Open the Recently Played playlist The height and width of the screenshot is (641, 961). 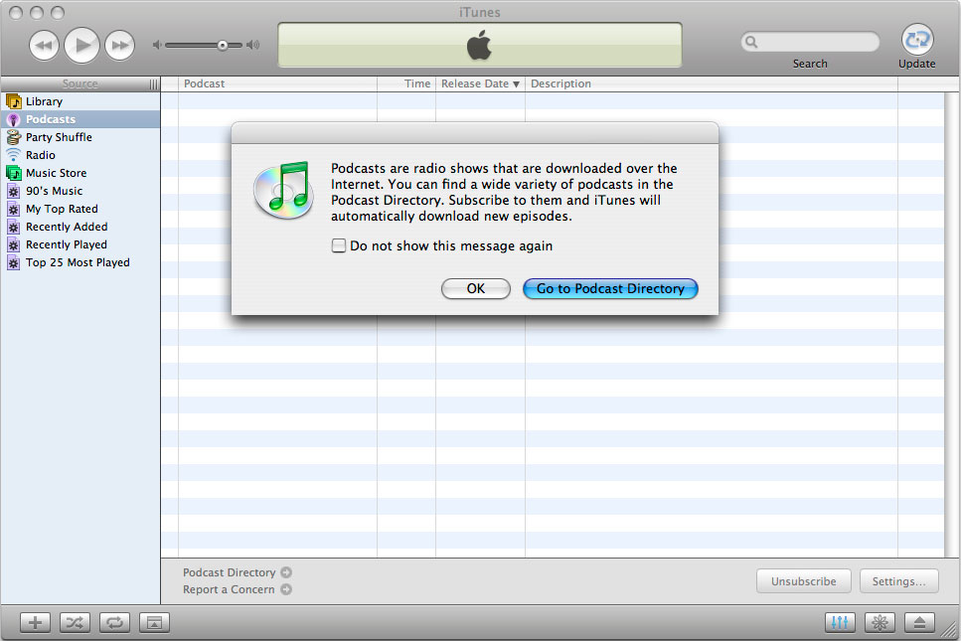tap(80, 244)
